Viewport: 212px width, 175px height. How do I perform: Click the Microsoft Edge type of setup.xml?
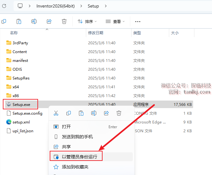(x=150, y=122)
